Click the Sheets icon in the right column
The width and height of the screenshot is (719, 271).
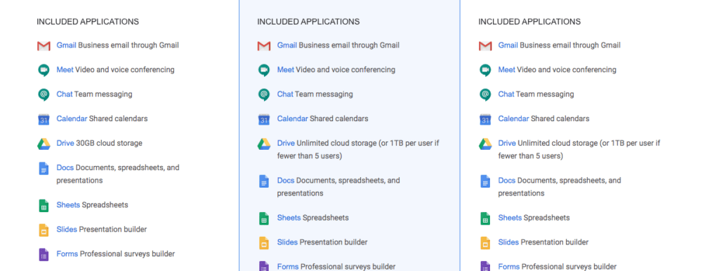tap(485, 218)
